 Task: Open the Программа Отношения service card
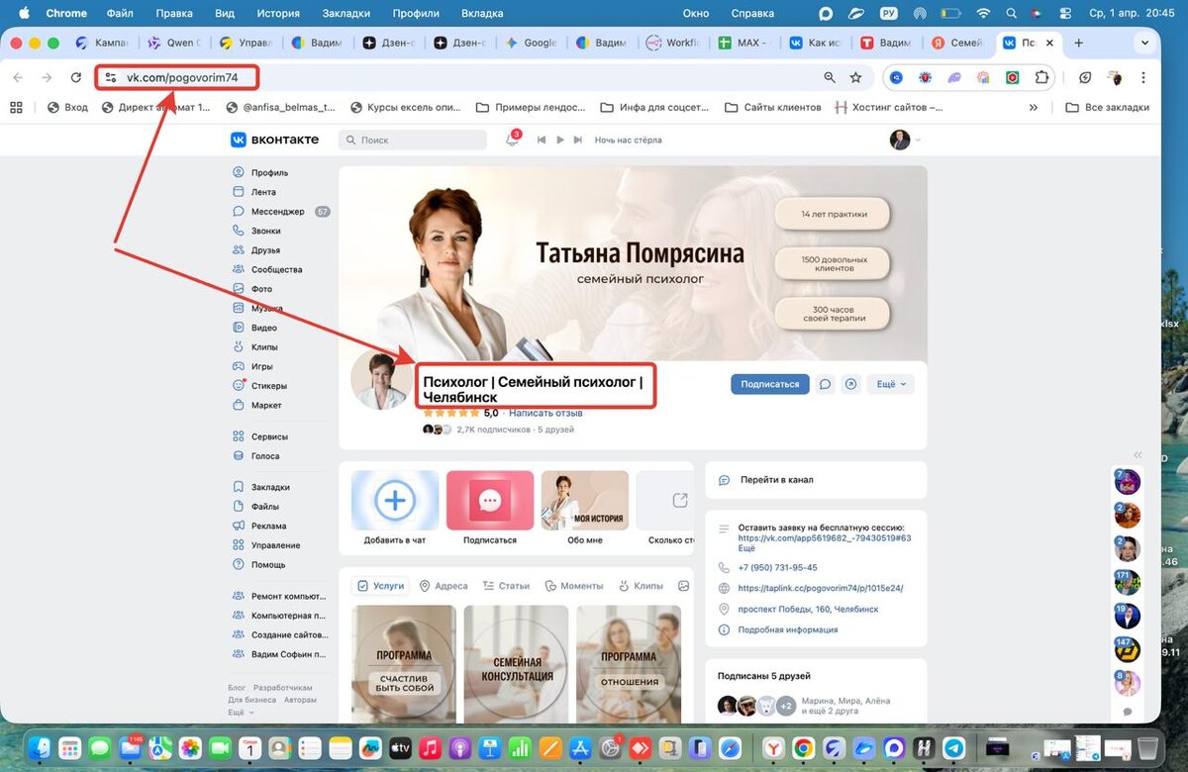(x=629, y=663)
